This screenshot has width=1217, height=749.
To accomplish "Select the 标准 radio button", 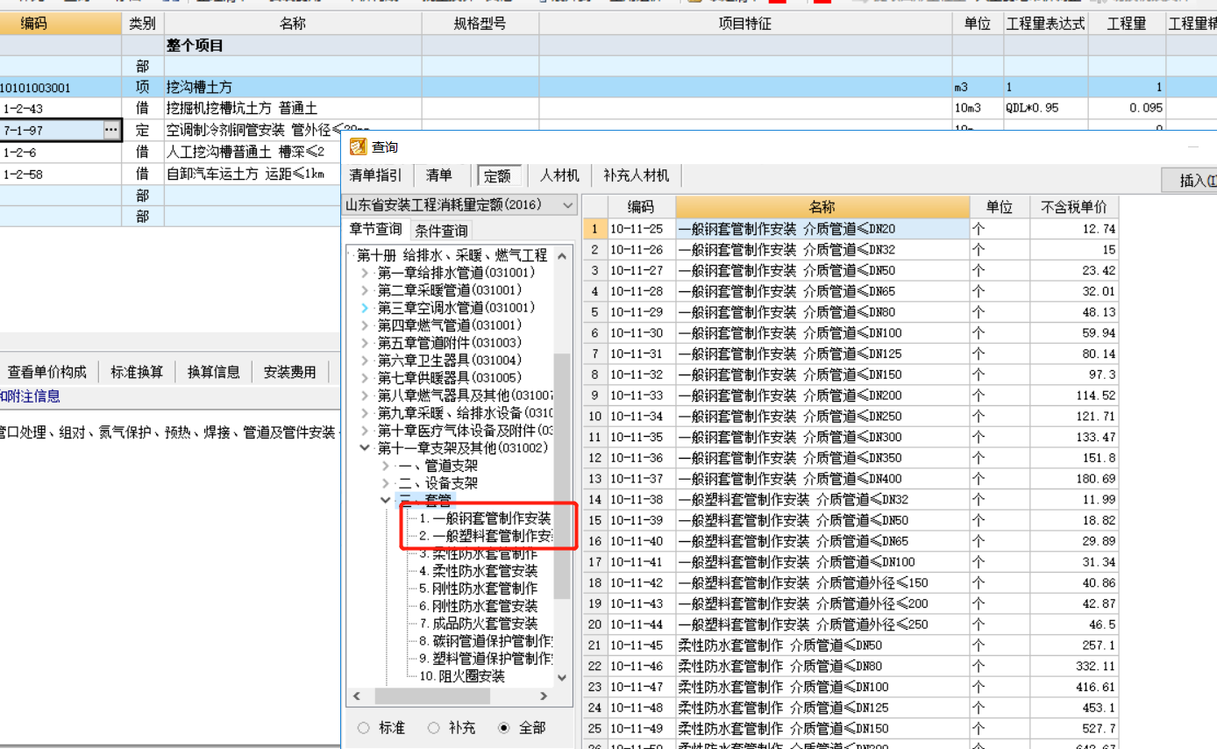I will click(363, 728).
